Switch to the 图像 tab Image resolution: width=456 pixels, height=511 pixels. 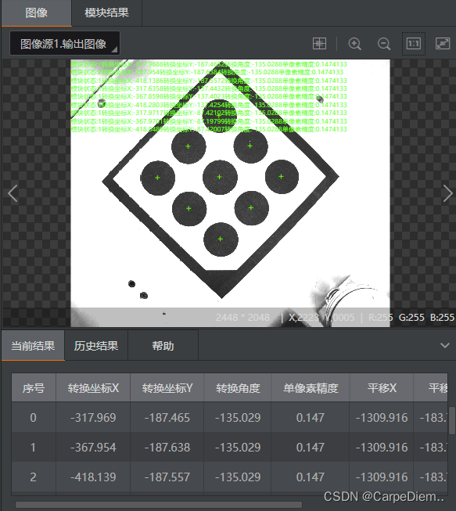pyautogui.click(x=36, y=13)
